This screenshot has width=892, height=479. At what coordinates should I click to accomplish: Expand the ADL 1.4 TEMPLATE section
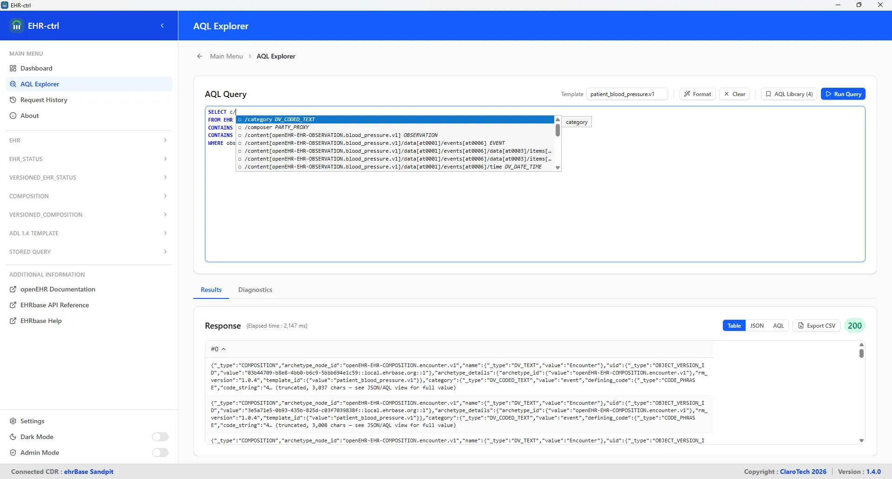(88, 233)
